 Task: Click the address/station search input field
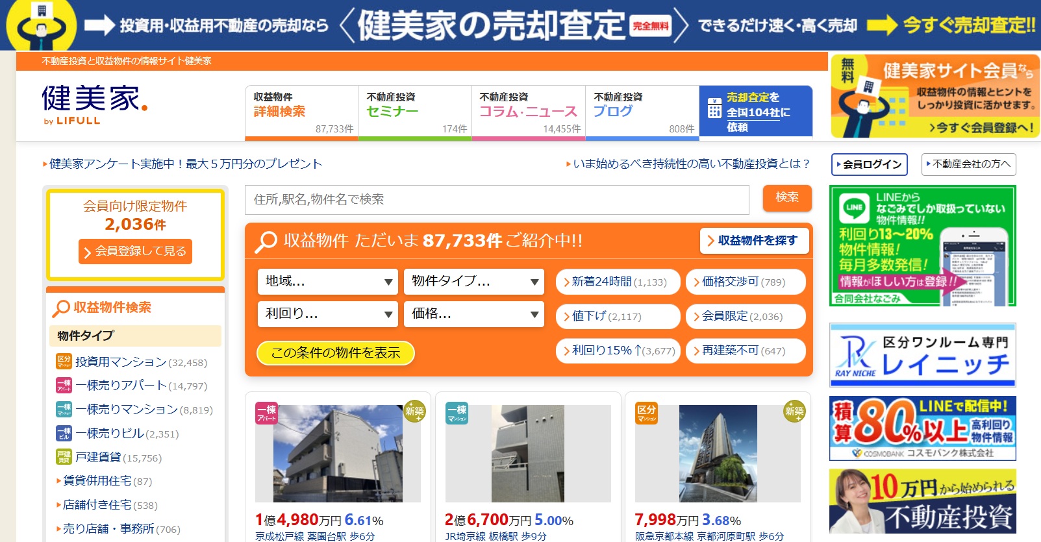click(x=497, y=200)
